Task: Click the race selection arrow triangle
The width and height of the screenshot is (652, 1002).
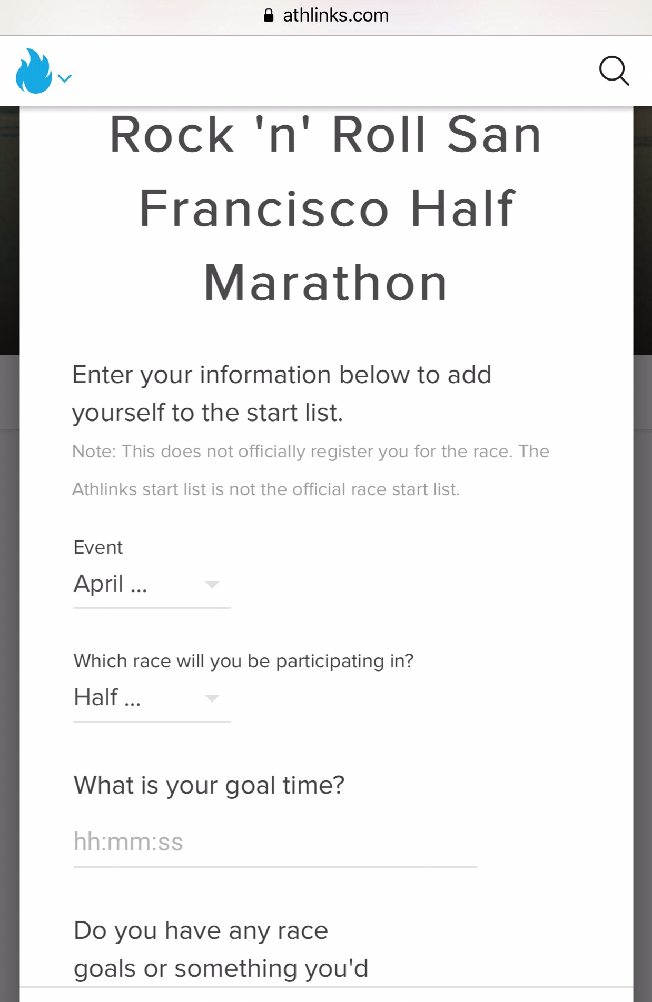Action: click(212, 698)
